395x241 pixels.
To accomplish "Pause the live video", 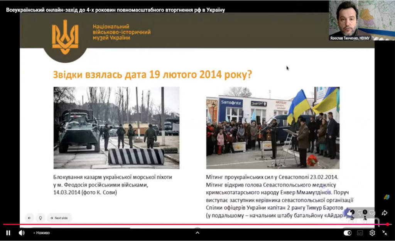I will 8,233.
